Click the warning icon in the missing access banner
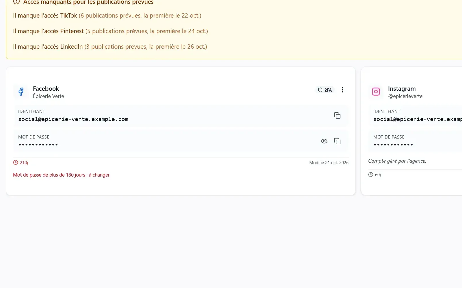The image size is (462, 288). tap(16, 2)
